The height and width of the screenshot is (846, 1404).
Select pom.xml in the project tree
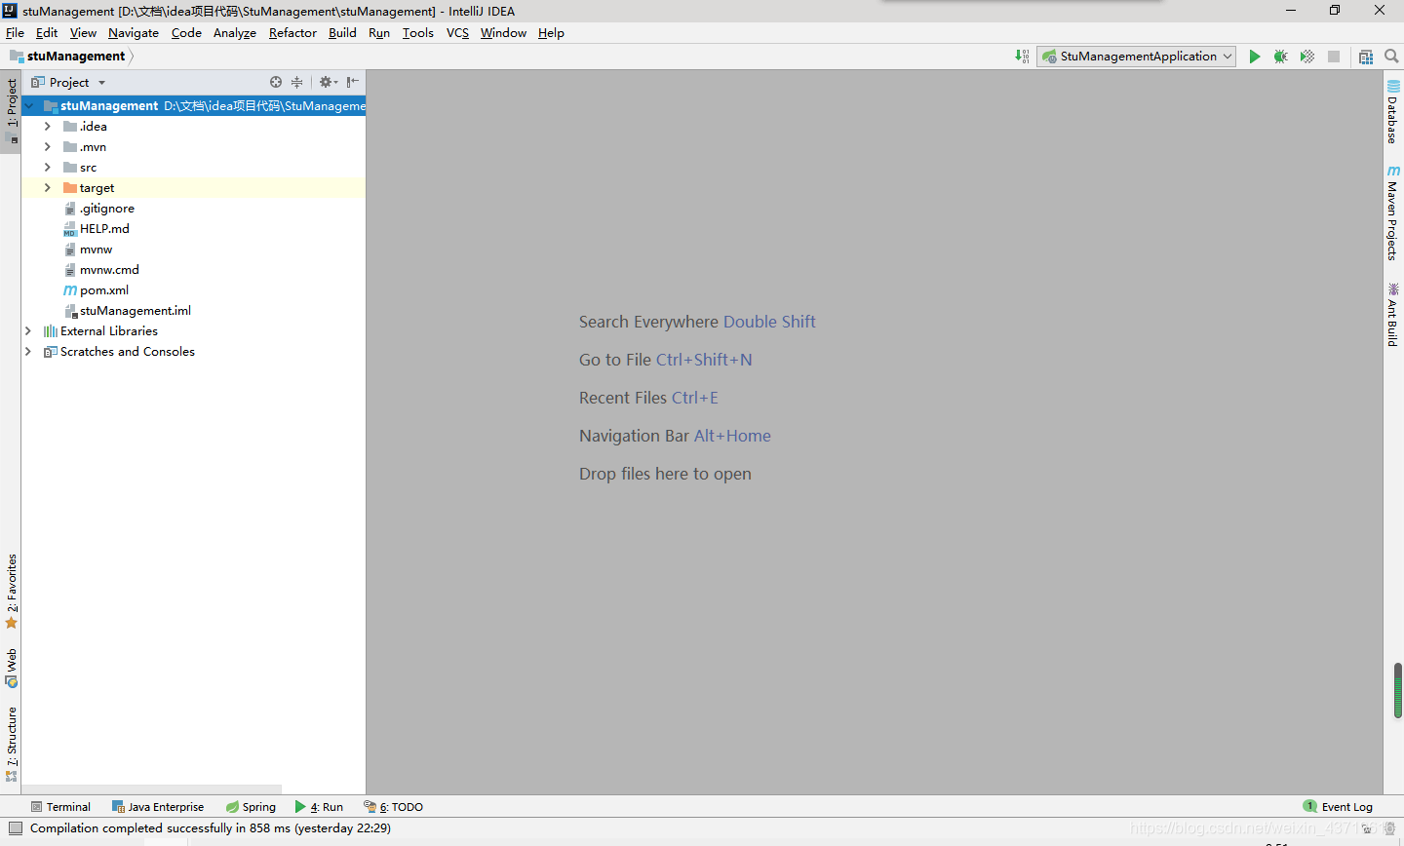click(x=104, y=290)
